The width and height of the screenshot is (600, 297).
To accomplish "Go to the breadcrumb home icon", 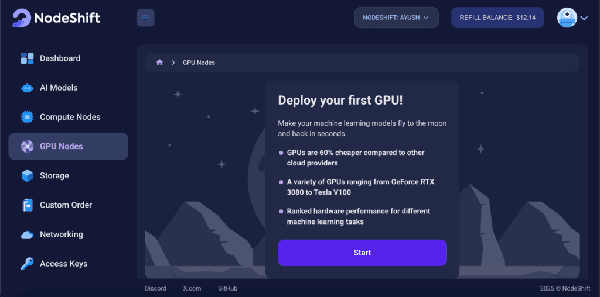I will (x=159, y=63).
